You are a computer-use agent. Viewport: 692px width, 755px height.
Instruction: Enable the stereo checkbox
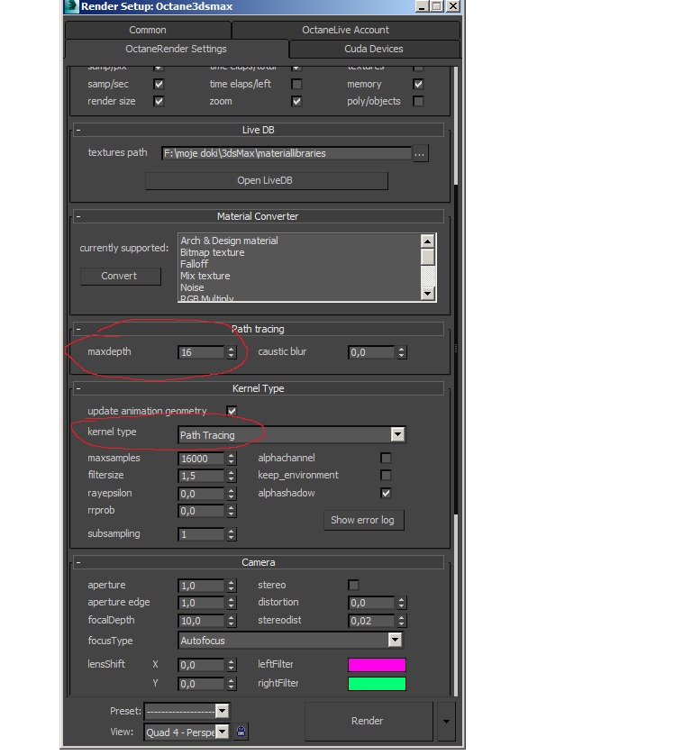[x=353, y=585]
